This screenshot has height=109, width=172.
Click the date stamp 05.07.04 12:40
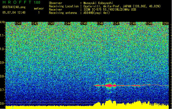pos(14,13)
